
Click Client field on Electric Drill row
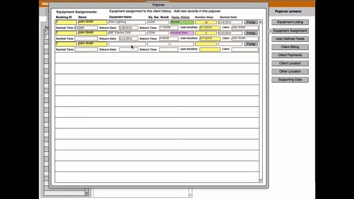pos(244,38)
